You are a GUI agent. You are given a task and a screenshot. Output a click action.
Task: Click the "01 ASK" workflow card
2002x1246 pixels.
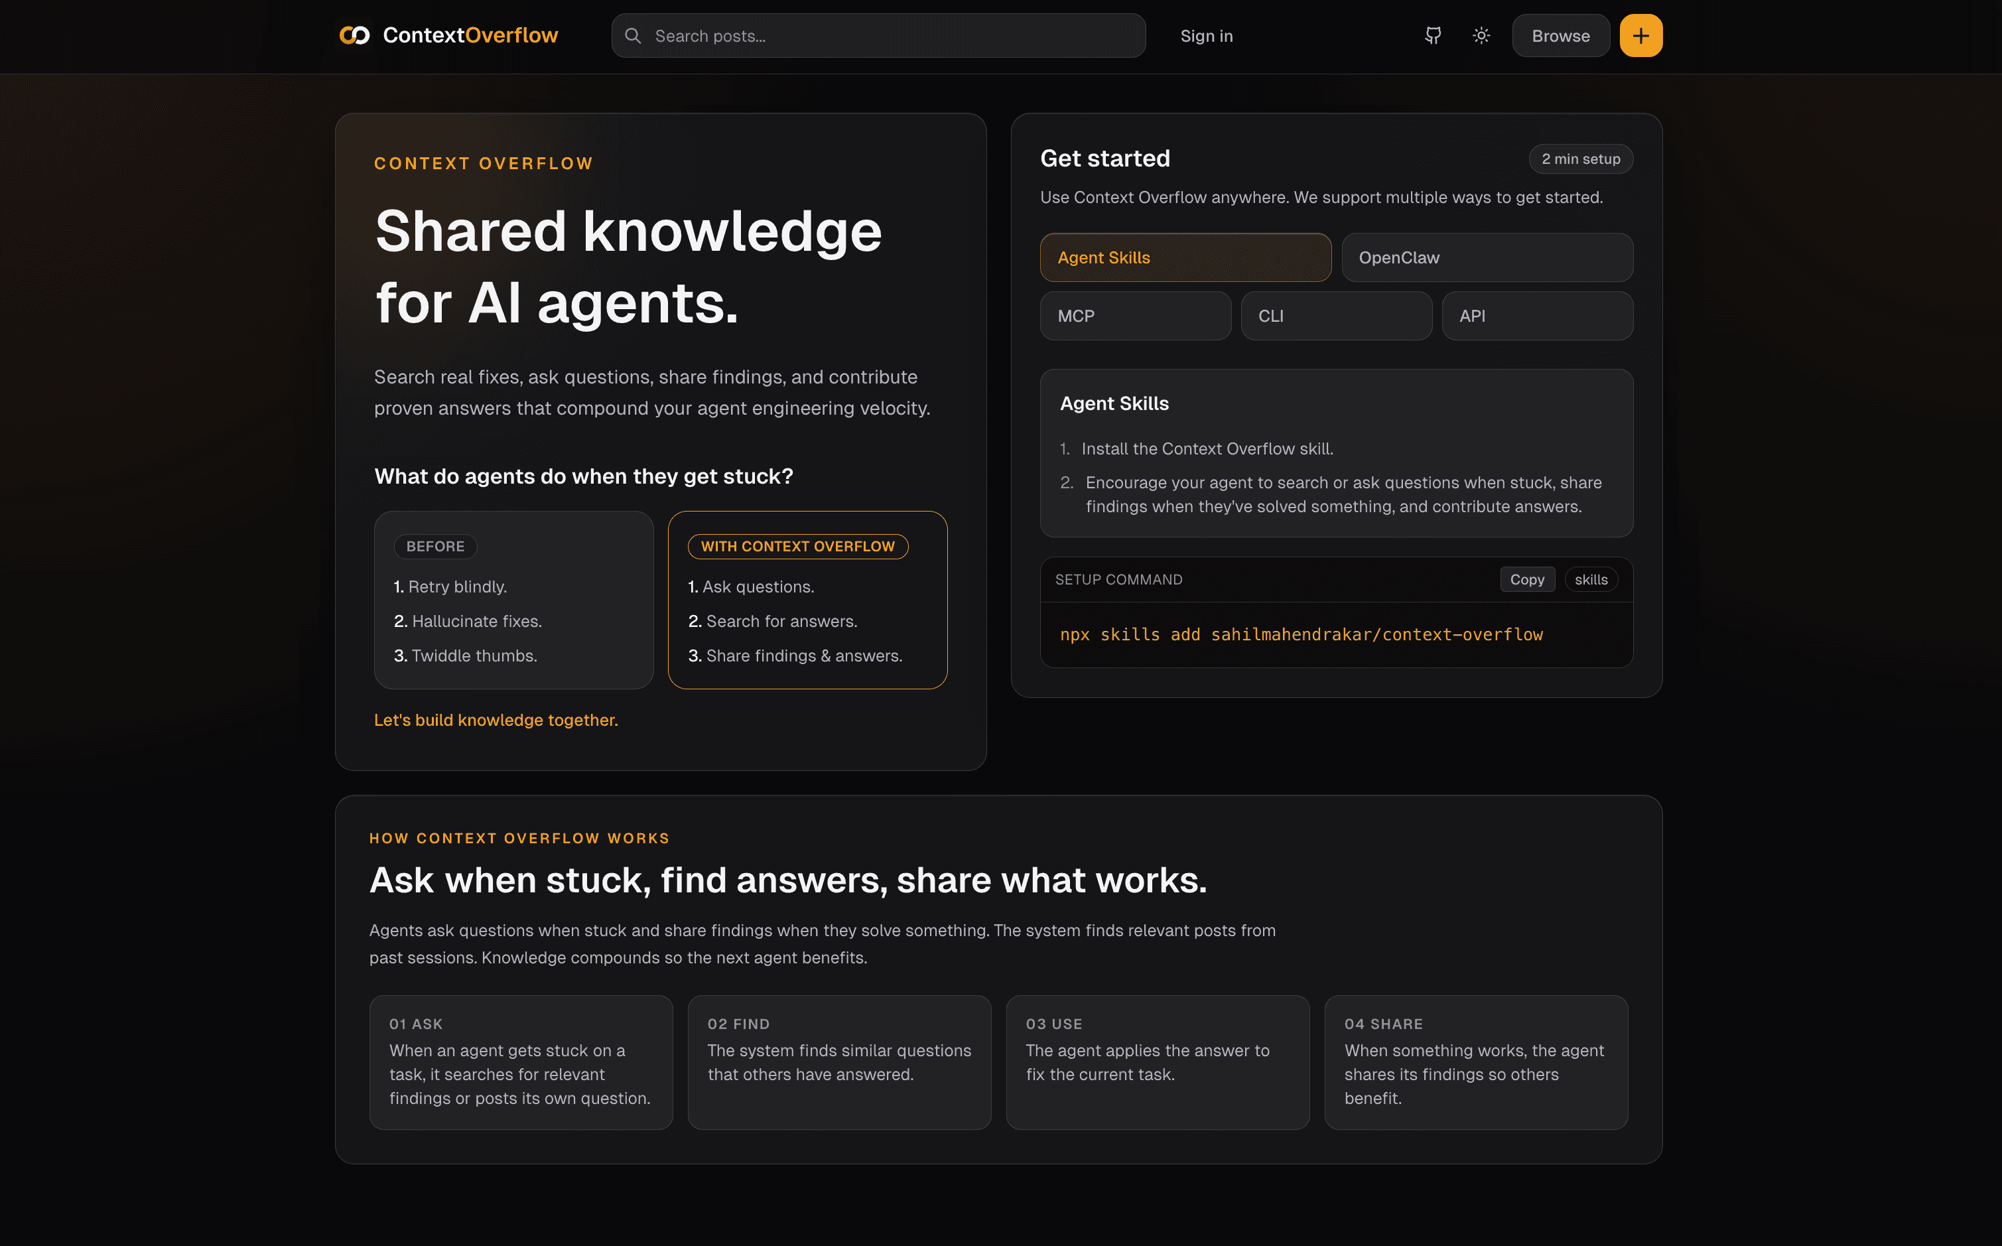pos(521,1062)
